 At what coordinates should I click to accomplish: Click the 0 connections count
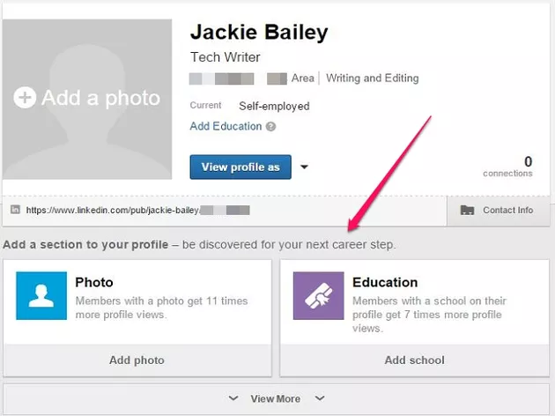point(508,167)
